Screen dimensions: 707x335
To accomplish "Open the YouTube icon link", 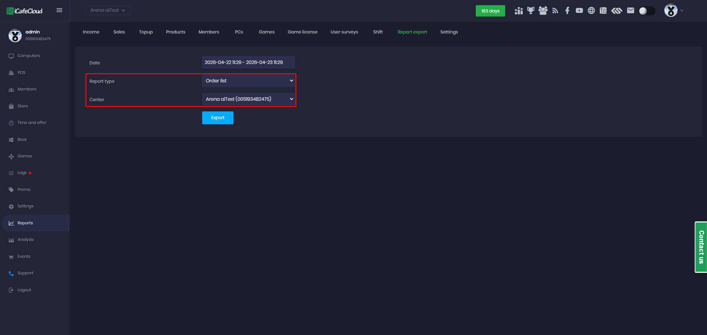I will pyautogui.click(x=579, y=11).
